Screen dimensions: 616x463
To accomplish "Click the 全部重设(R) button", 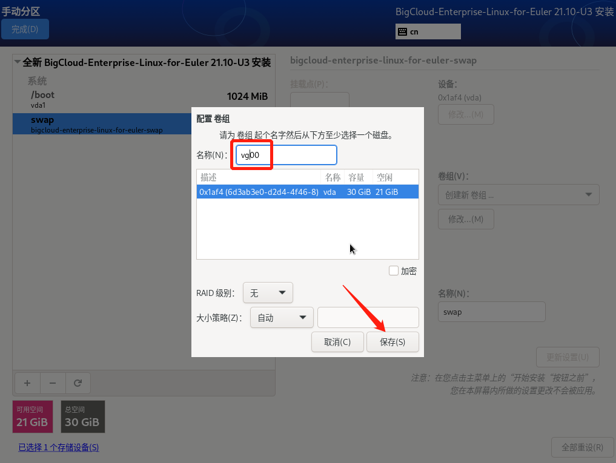I will 582,447.
